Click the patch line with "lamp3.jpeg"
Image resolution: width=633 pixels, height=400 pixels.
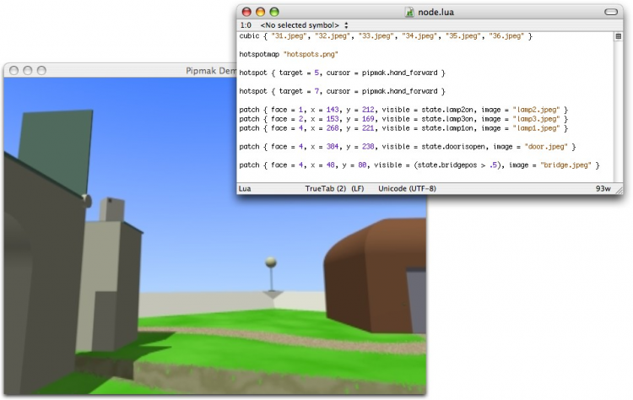point(403,119)
